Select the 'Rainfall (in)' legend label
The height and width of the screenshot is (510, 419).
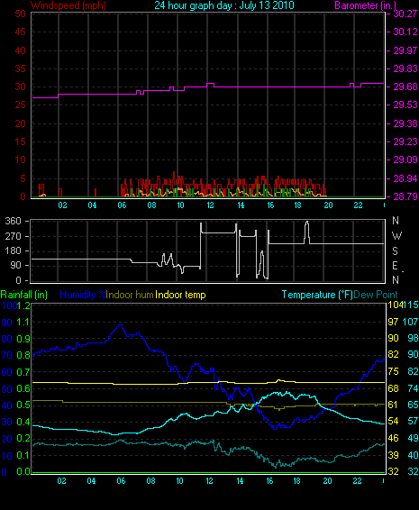[24, 295]
